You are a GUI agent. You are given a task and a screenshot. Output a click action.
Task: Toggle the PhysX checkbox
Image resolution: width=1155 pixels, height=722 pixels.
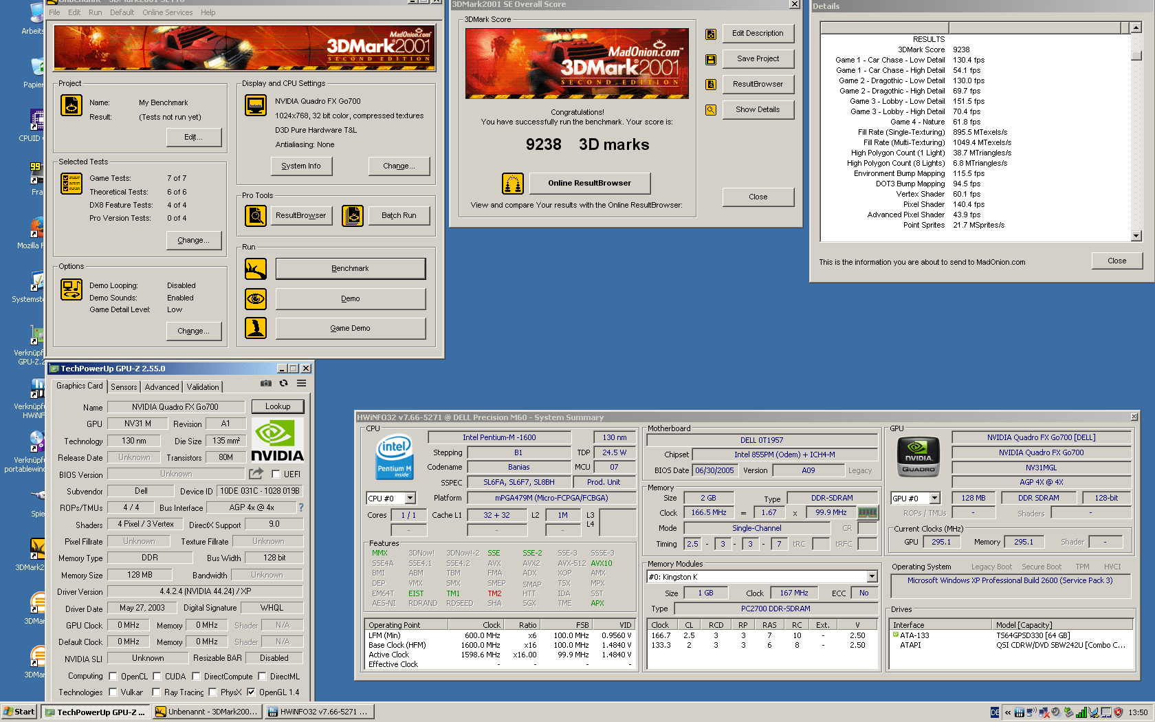tap(212, 692)
